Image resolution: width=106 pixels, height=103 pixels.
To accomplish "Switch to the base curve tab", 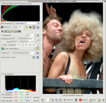I will [6, 31].
